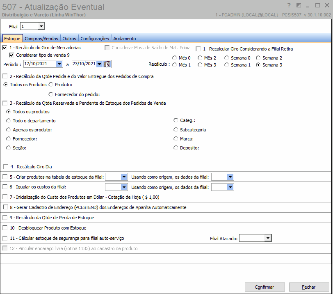Click the title bar resize/restore-down icon
Screen dimensions: 333x294
click(x=299, y=5)
